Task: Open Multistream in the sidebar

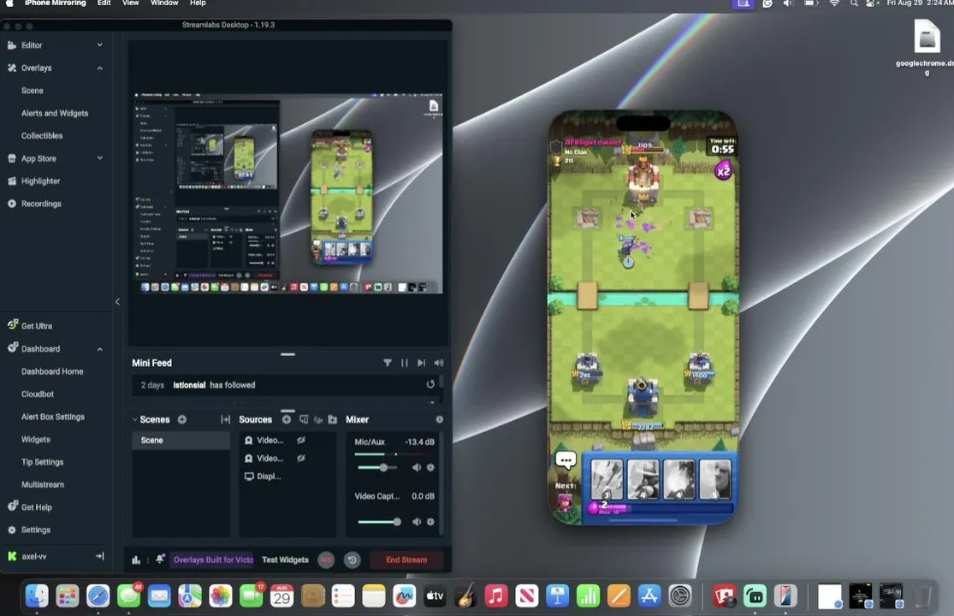Action: click(x=43, y=484)
